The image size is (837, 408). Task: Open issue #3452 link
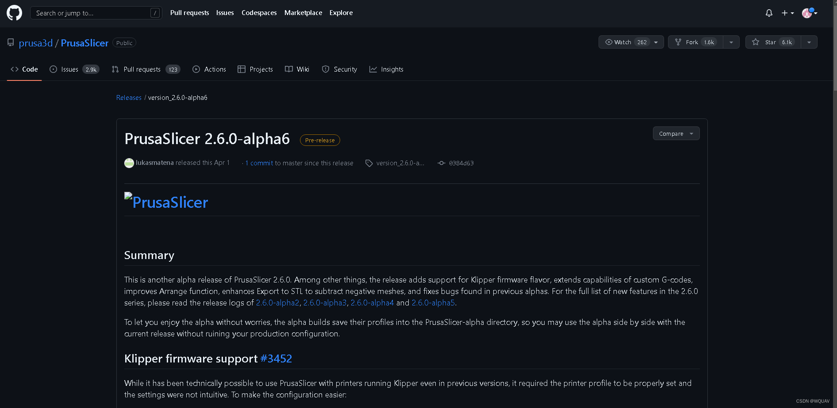(x=276, y=358)
